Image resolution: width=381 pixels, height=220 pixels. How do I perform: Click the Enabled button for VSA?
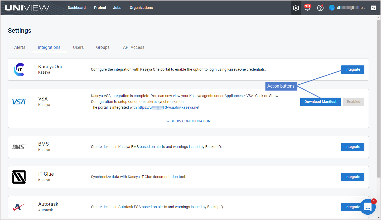(x=354, y=102)
